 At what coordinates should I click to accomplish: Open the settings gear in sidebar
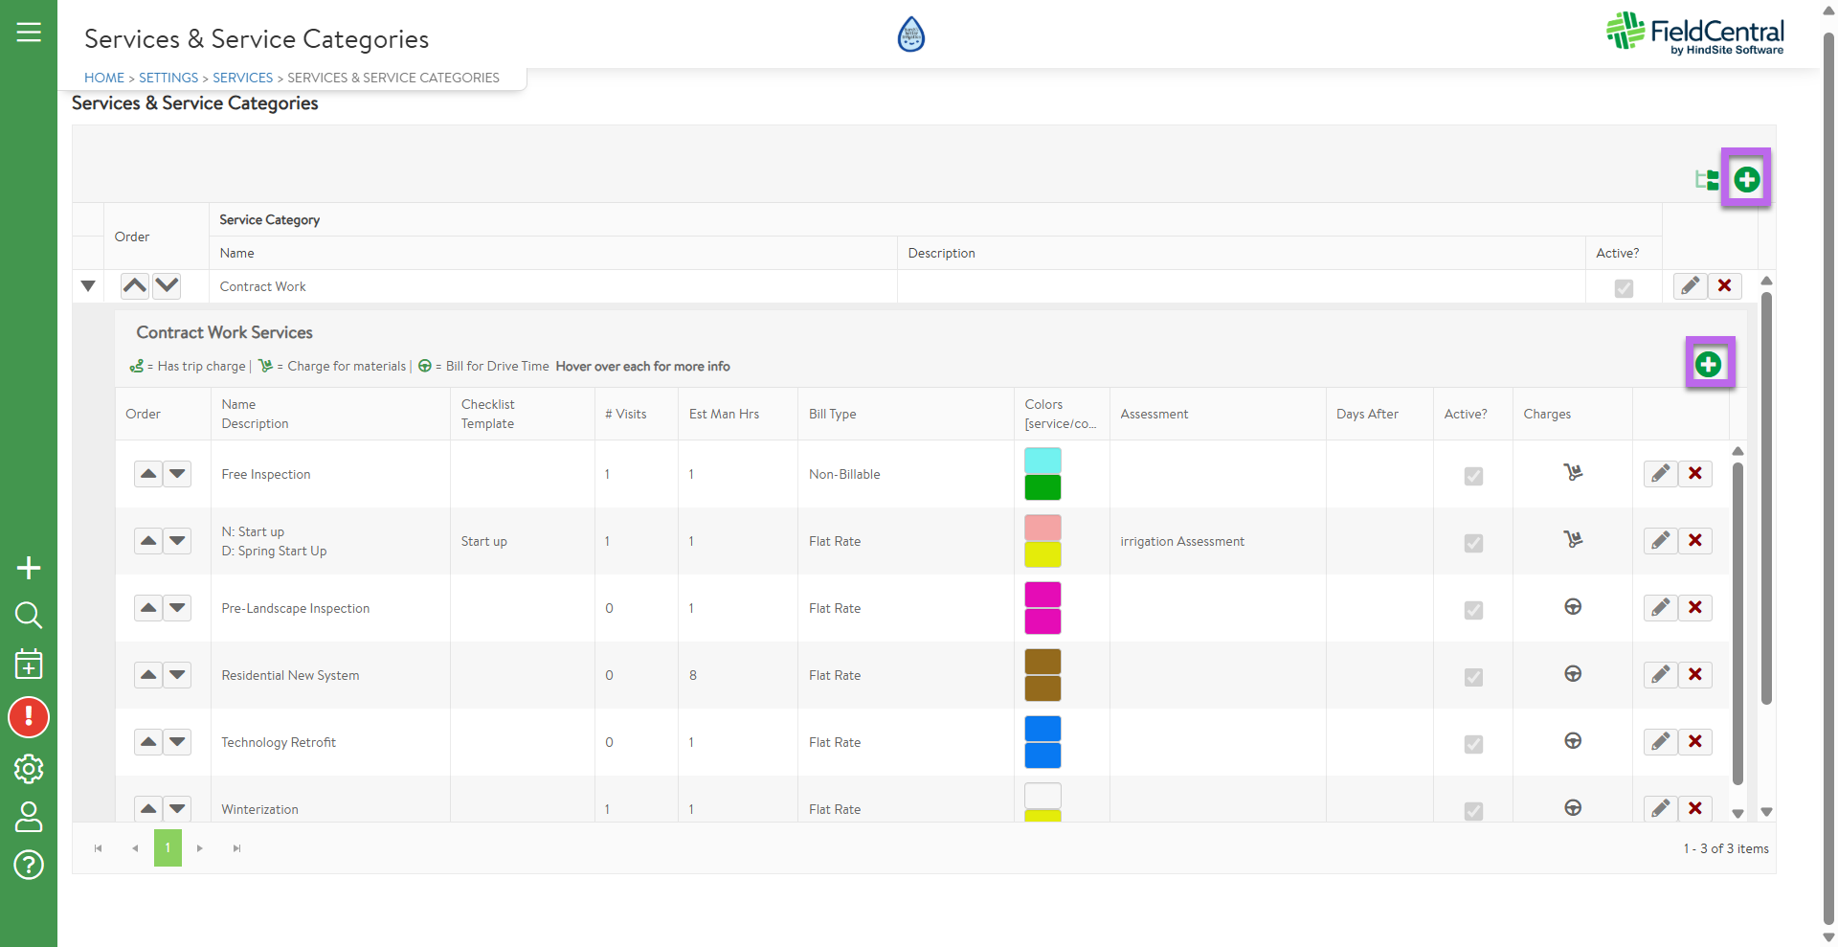pyautogui.click(x=29, y=768)
